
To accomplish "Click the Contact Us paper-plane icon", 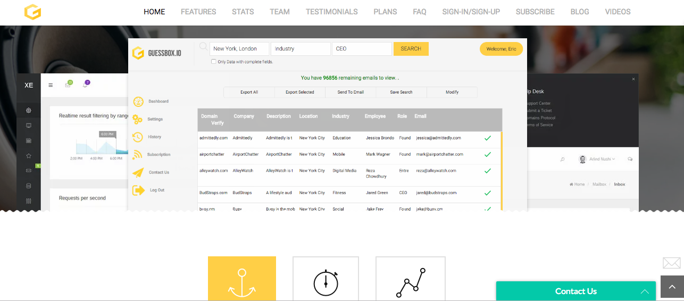I will pos(138,172).
